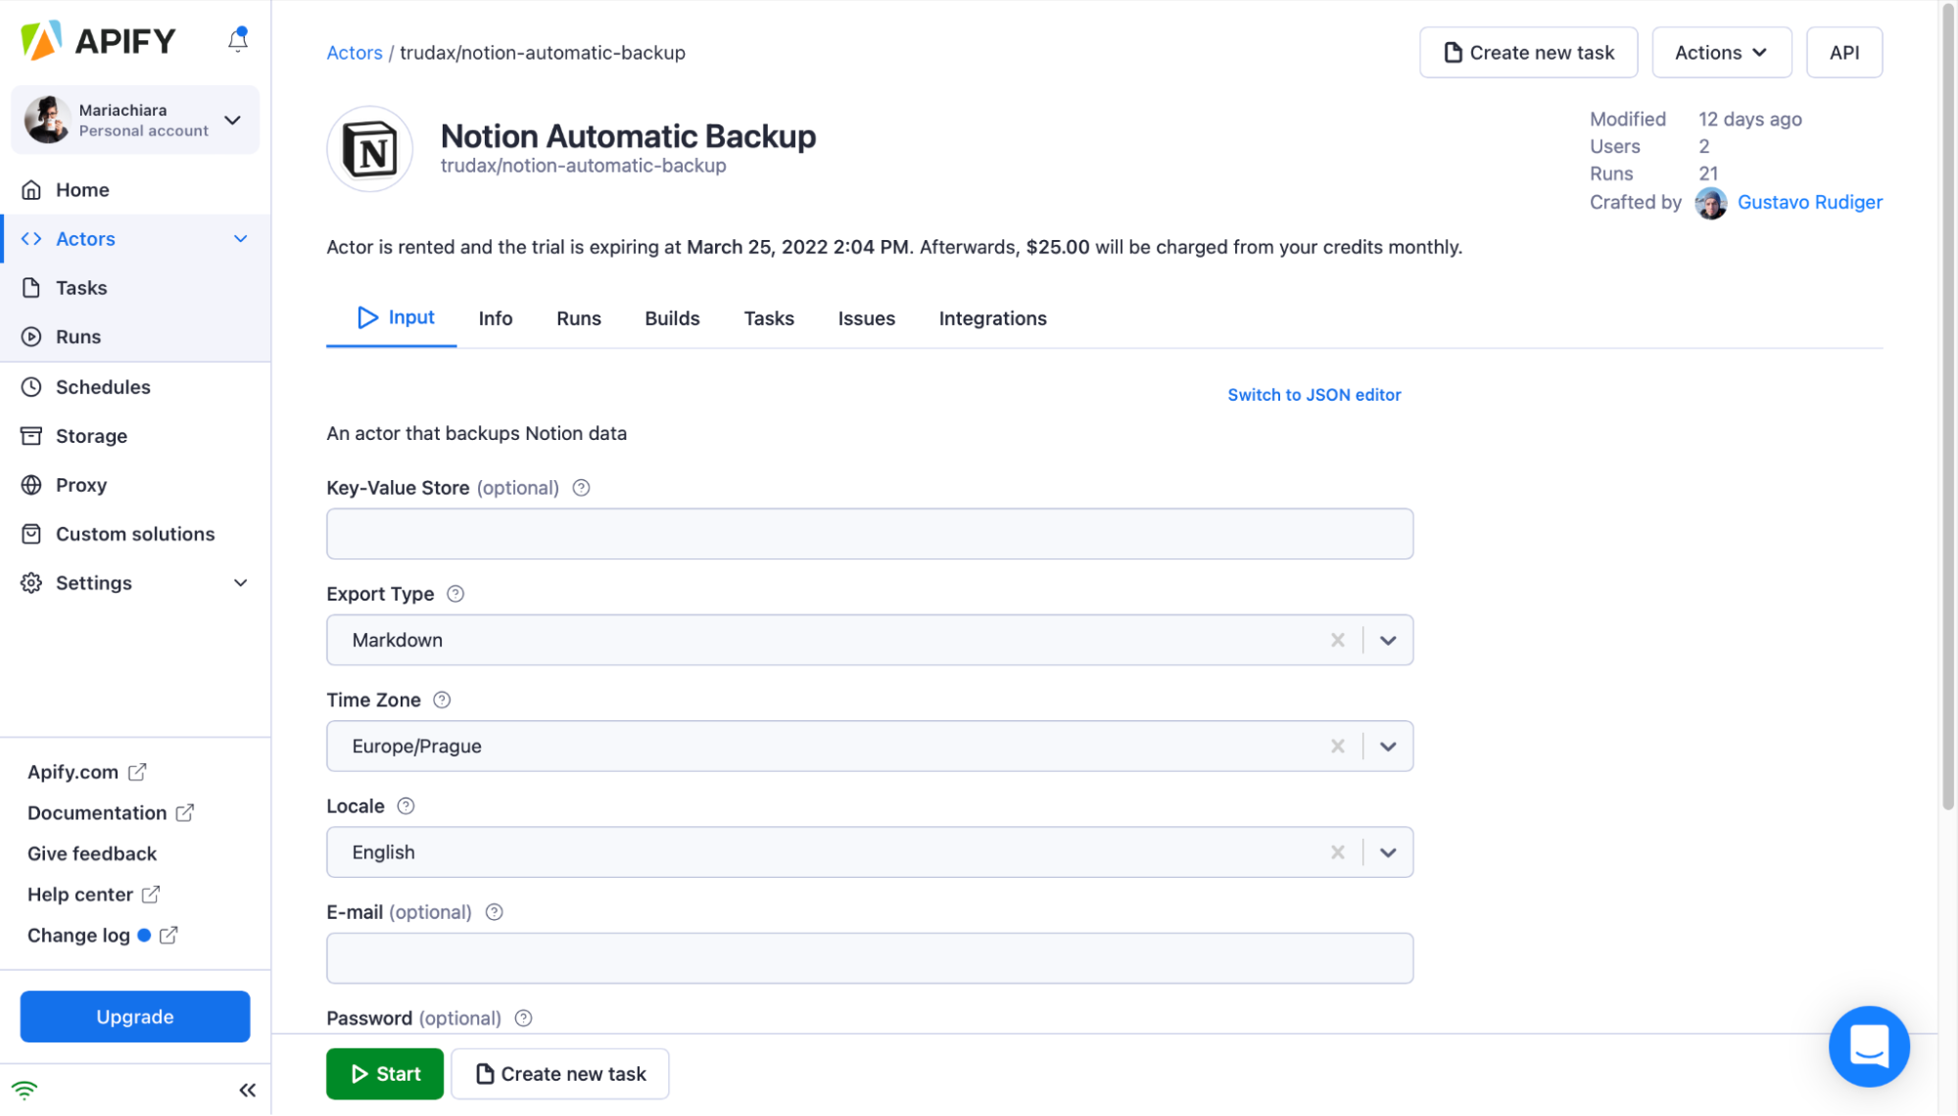Viewport: 1958px width, 1116px height.
Task: Click the Key-Value Store help icon
Action: tap(581, 488)
